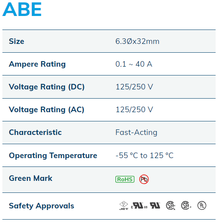Select the CSA mark with triangle
This screenshot has width=218, height=222.
click(x=171, y=206)
